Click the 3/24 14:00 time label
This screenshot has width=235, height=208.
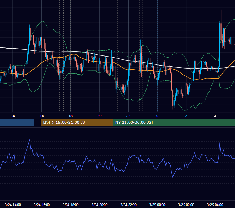coord(13,205)
